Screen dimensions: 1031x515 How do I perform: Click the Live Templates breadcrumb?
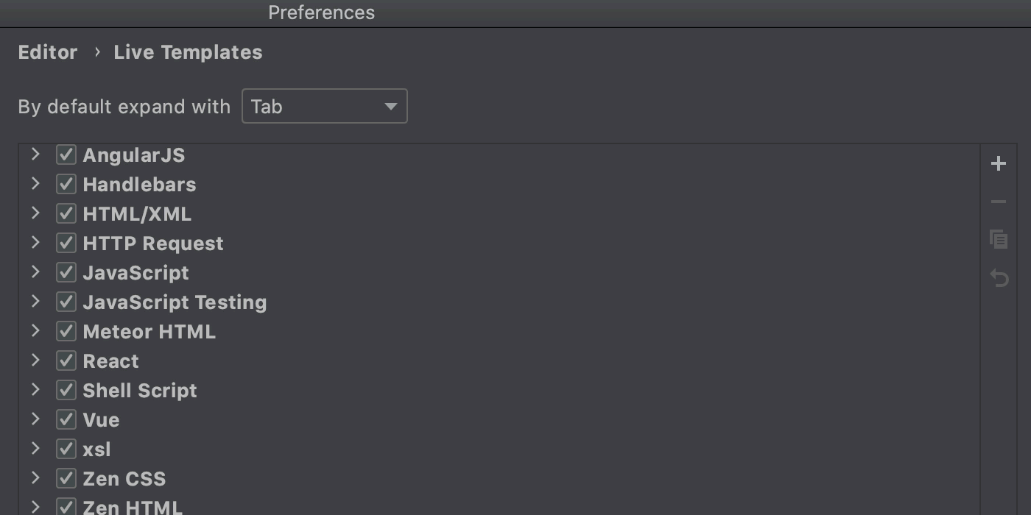click(x=188, y=52)
